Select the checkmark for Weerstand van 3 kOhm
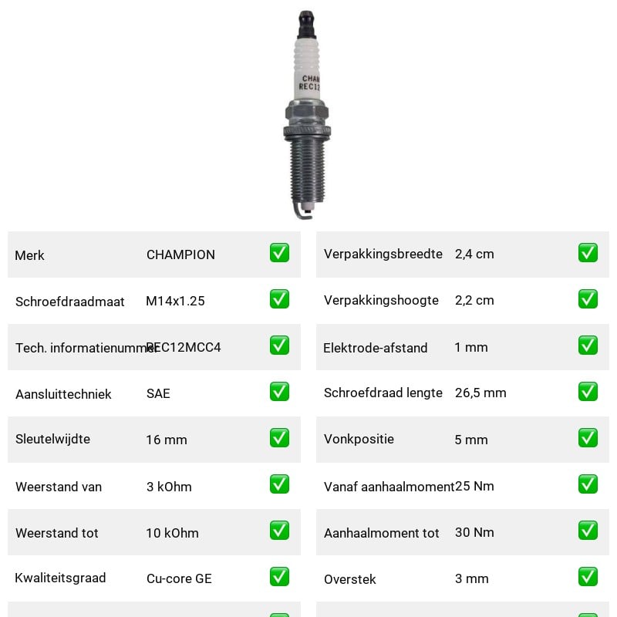The height and width of the screenshot is (617, 617). (279, 484)
